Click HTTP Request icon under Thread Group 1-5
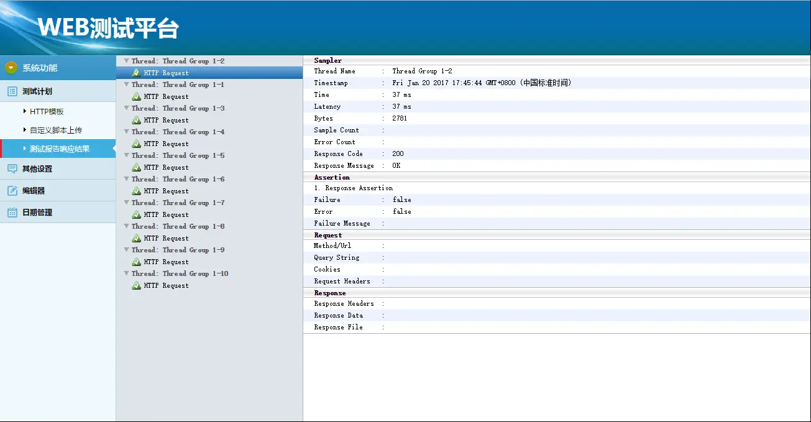Image resolution: width=811 pixels, height=422 pixels. click(136, 167)
